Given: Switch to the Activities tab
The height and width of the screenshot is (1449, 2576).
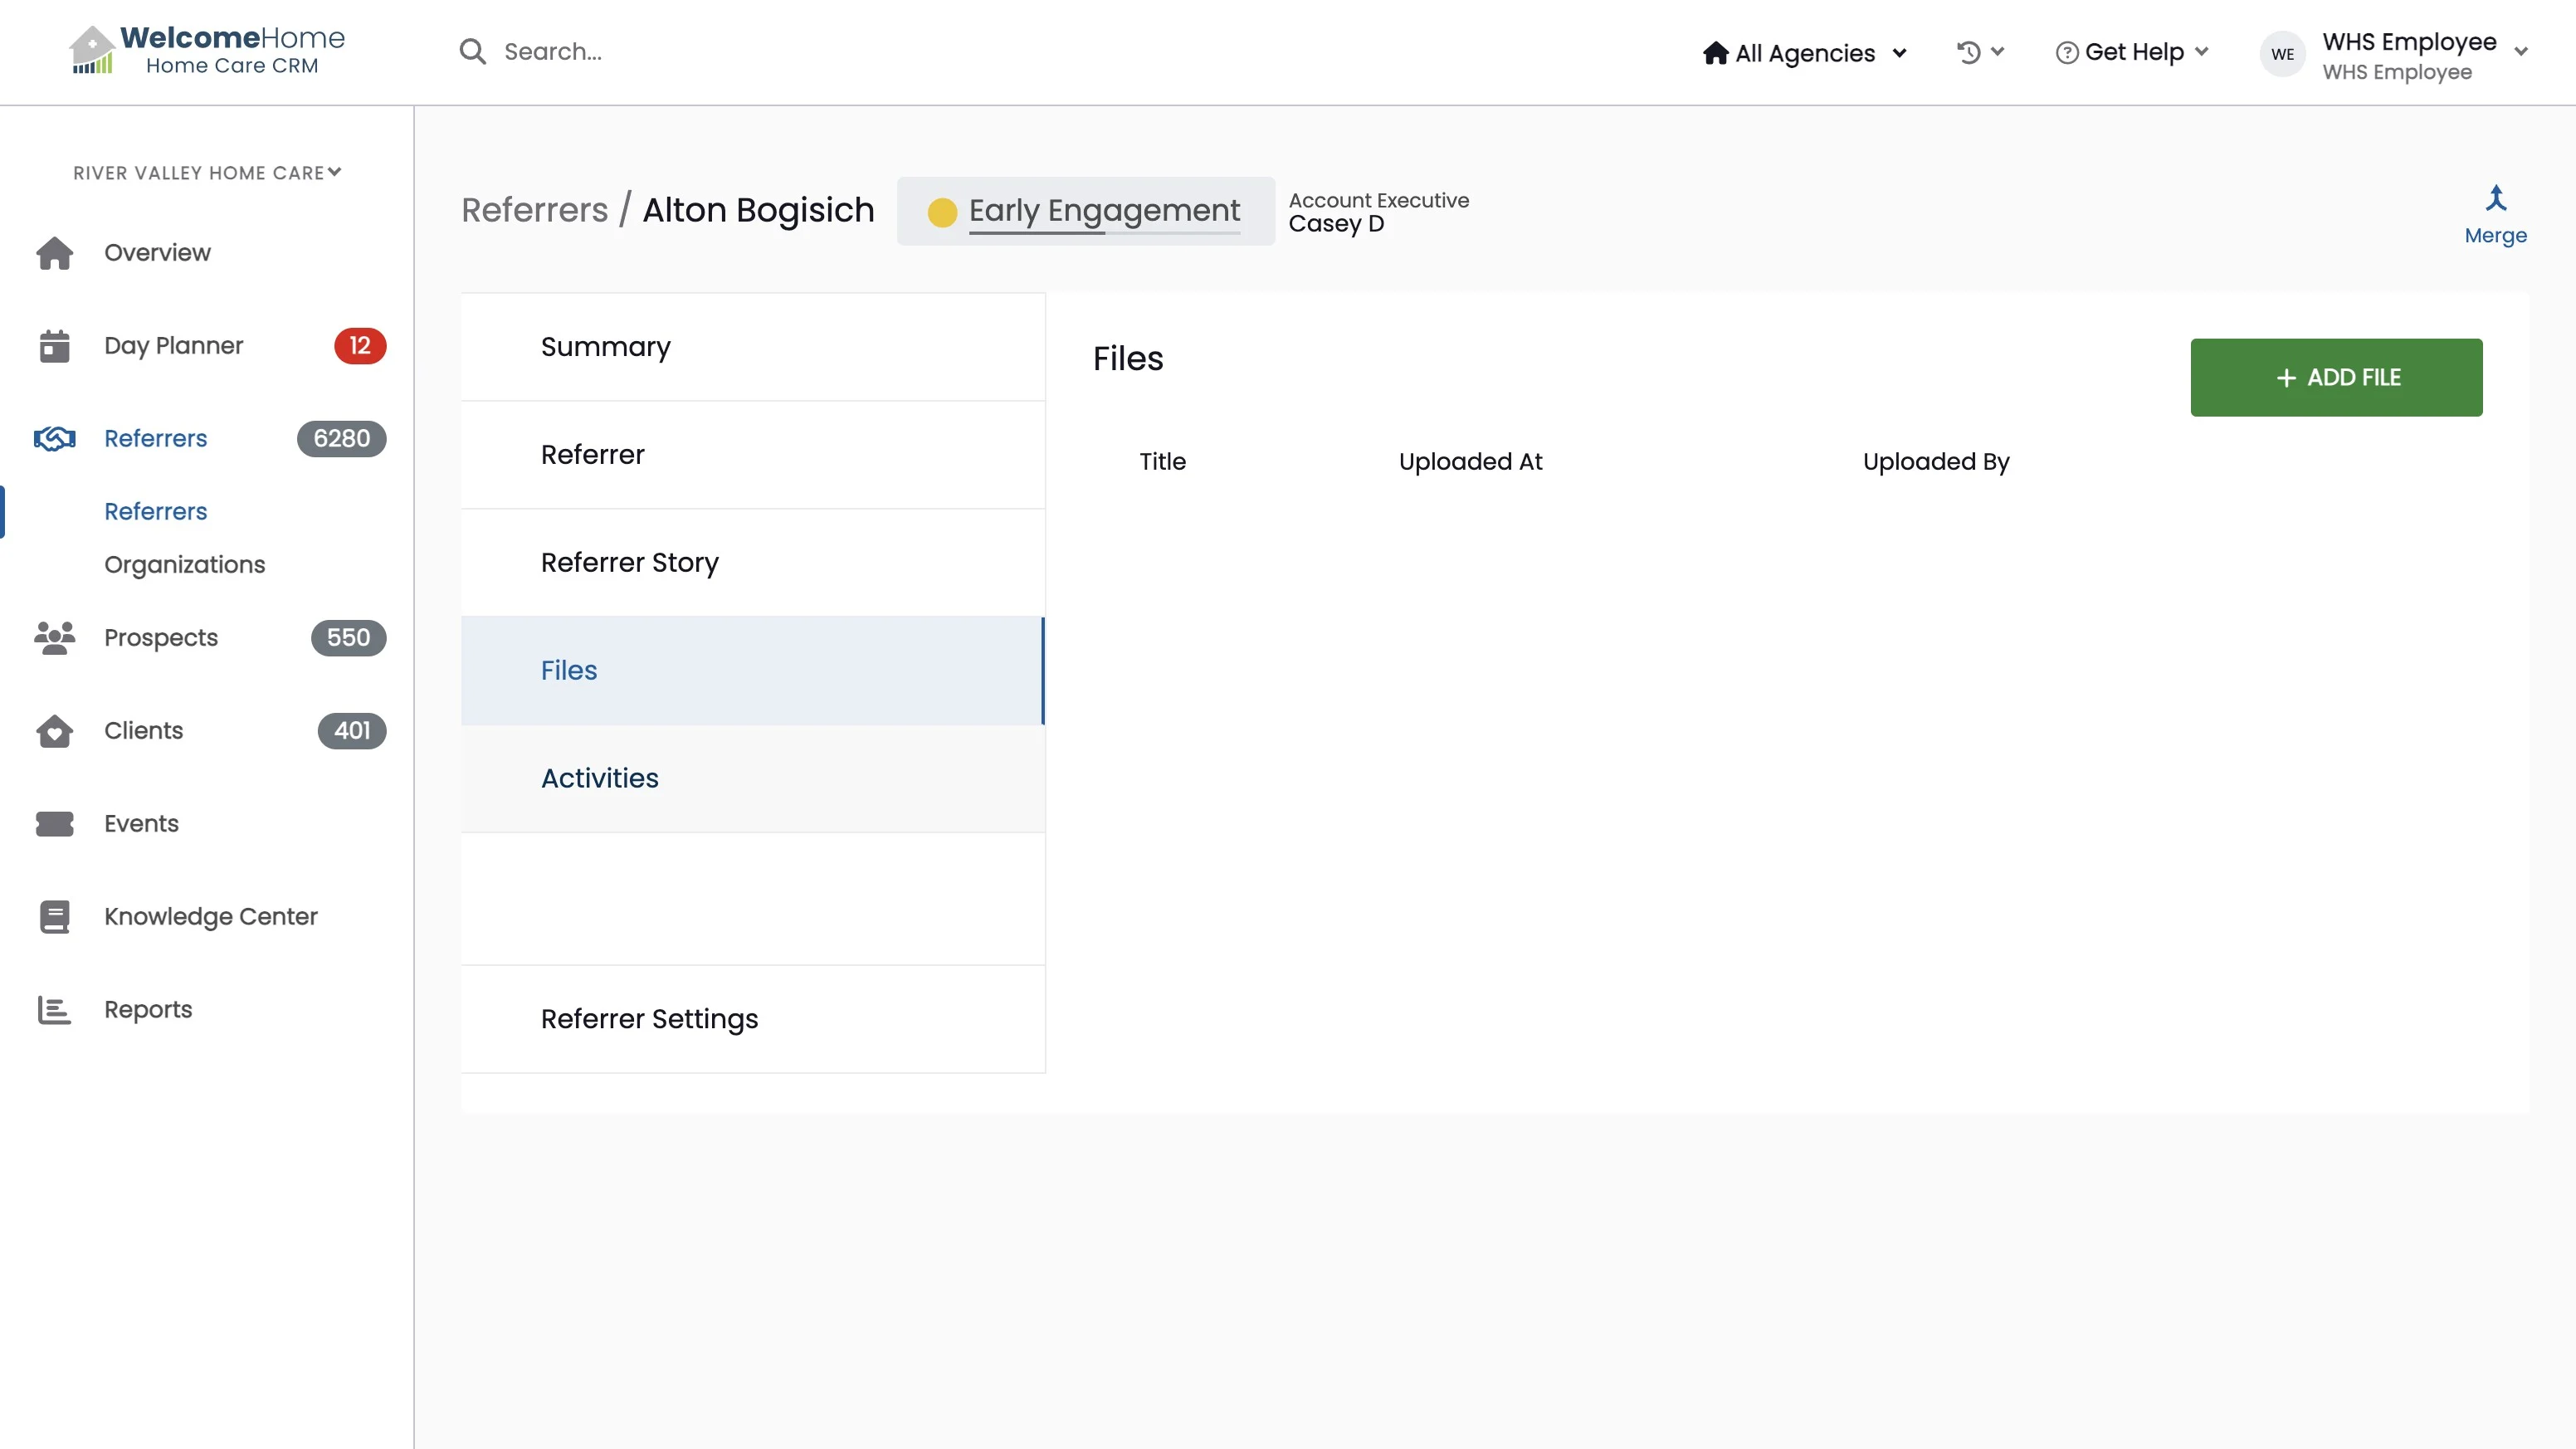Looking at the screenshot, I should click(599, 778).
